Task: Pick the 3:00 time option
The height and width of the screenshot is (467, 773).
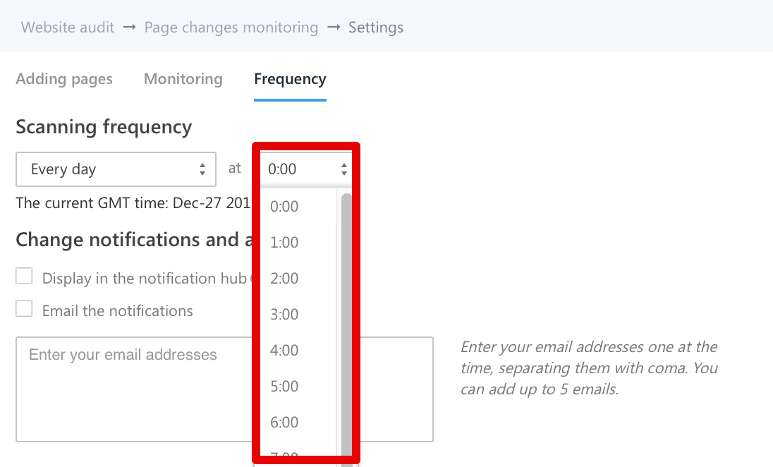Action: [x=285, y=315]
